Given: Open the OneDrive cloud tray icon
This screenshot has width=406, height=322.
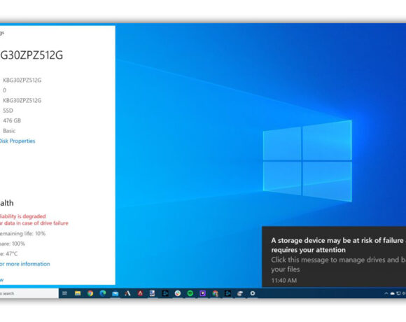Looking at the screenshot, I should click(393, 293).
